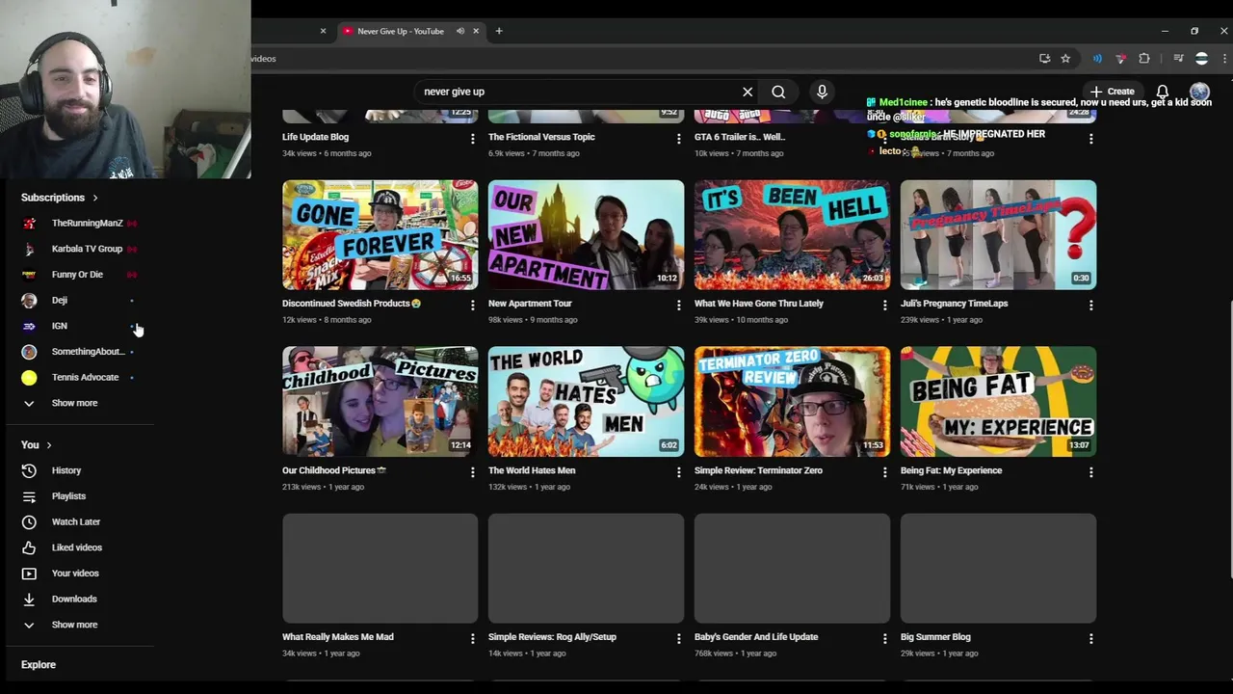This screenshot has height=694, width=1233.
Task: Click the Gone Forever video thumbnail
Action: (x=380, y=234)
